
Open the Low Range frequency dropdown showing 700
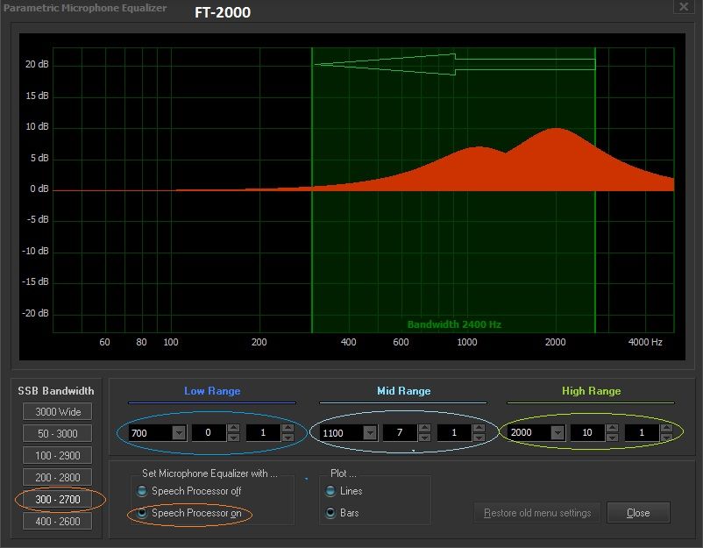(x=179, y=433)
